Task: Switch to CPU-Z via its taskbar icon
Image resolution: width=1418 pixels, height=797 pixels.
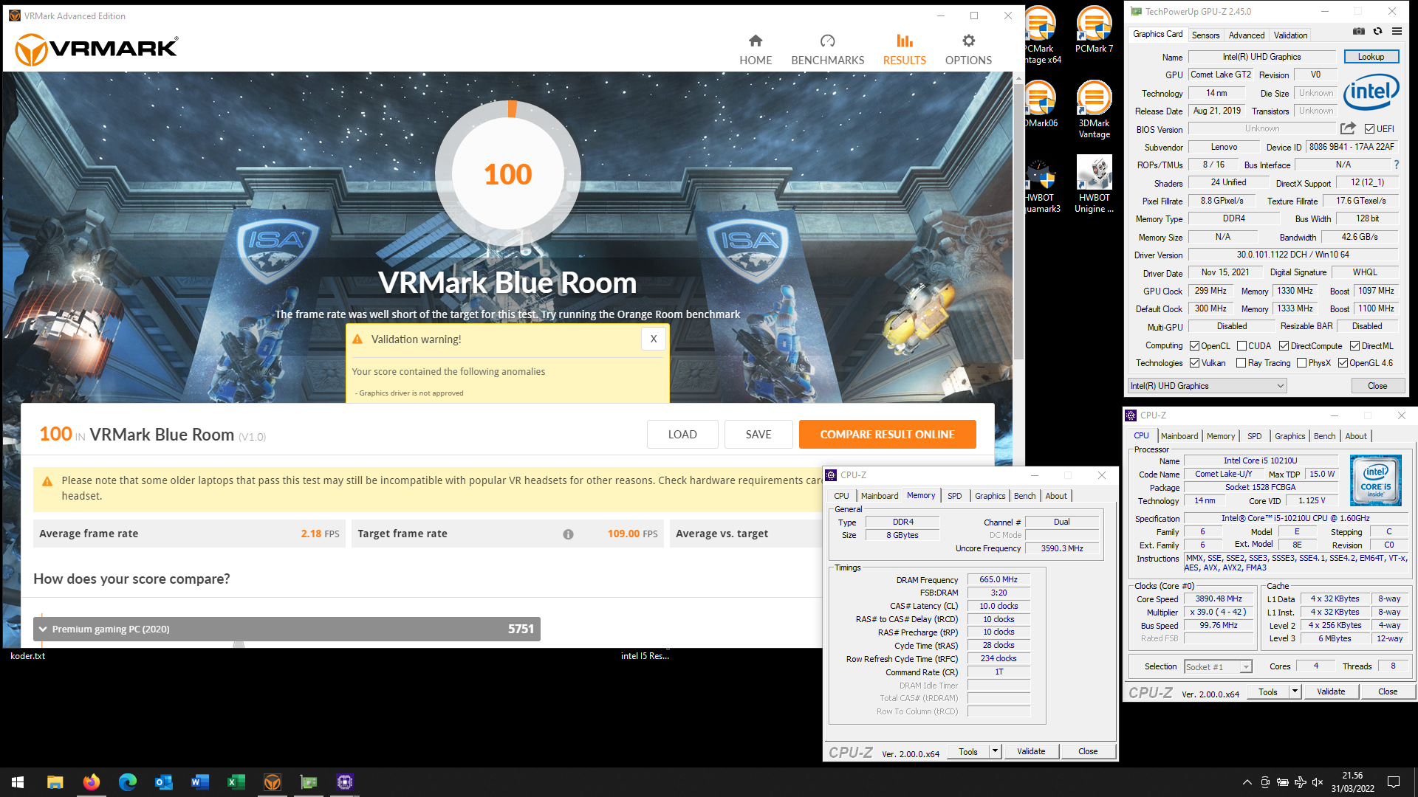Action: 345,782
